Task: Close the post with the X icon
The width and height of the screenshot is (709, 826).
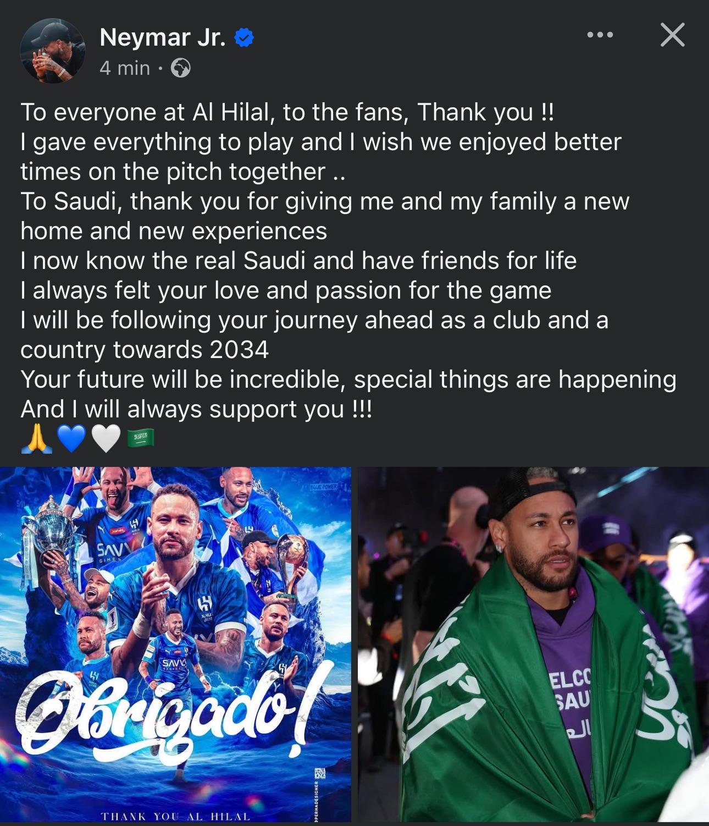Action: point(672,35)
